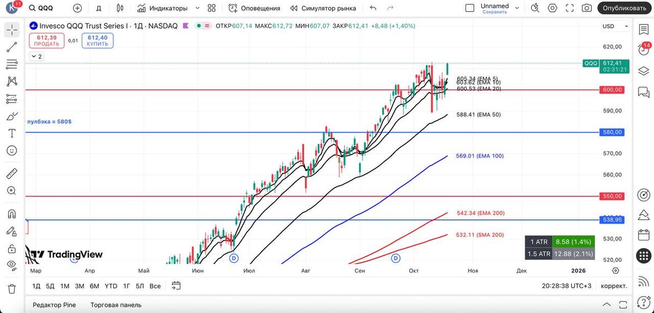Redo last chart action
654x313 pixels.
(x=390, y=8)
